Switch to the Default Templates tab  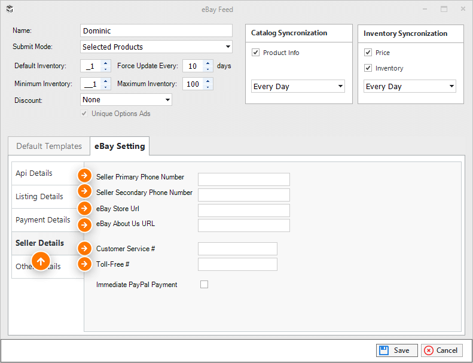pos(49,147)
